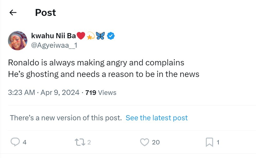The width and height of the screenshot is (256, 158).
Task: Open the reply speech bubble icon
Action: (15, 142)
